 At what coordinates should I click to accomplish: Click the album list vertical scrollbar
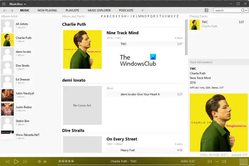click(x=186, y=37)
